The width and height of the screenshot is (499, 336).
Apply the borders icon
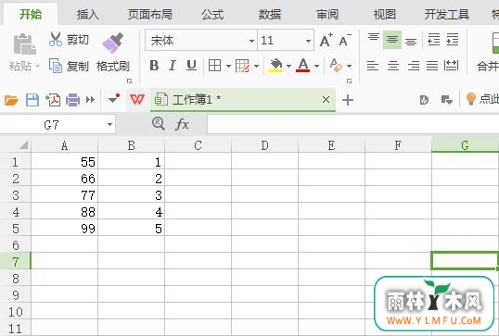click(214, 66)
